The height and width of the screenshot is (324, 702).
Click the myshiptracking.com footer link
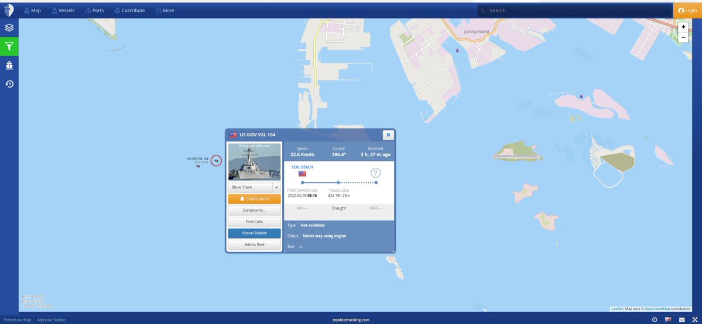pos(351,320)
